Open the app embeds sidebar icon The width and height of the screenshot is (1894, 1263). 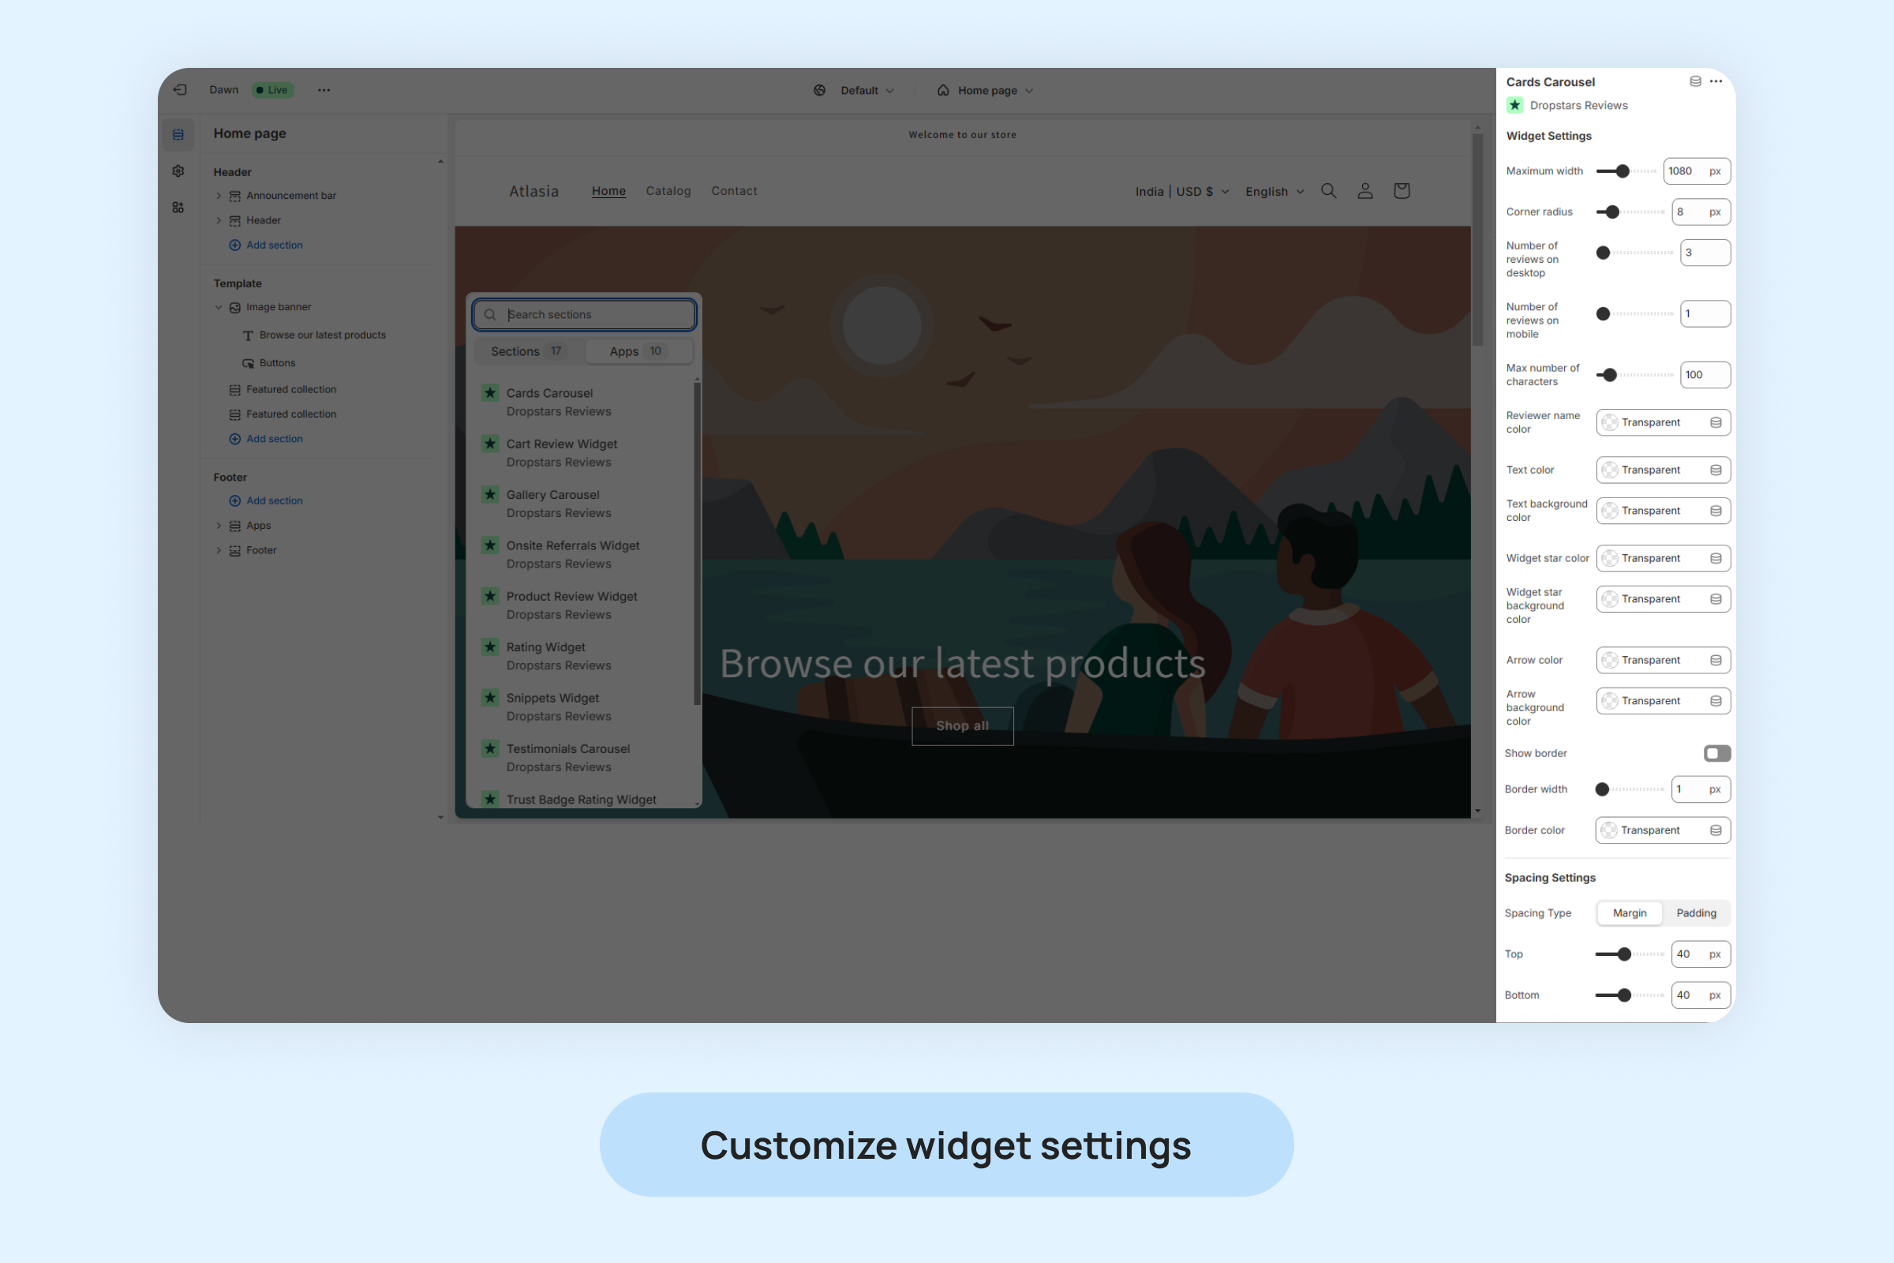point(178,208)
